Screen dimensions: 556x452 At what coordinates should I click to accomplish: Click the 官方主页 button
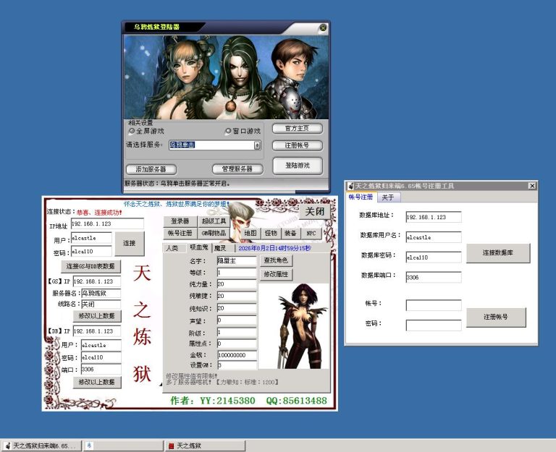coord(297,128)
